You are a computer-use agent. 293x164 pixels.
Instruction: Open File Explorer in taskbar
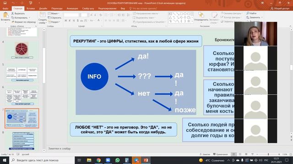[89, 160]
